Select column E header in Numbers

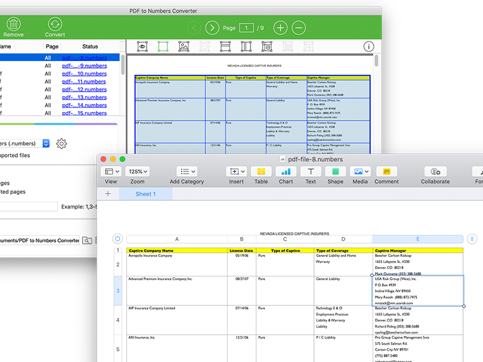click(x=418, y=239)
